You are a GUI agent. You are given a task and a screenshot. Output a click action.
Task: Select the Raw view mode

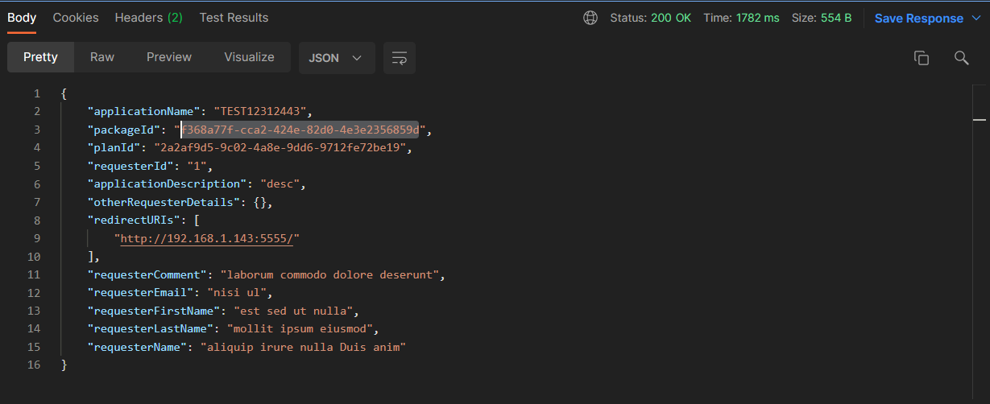coord(102,57)
